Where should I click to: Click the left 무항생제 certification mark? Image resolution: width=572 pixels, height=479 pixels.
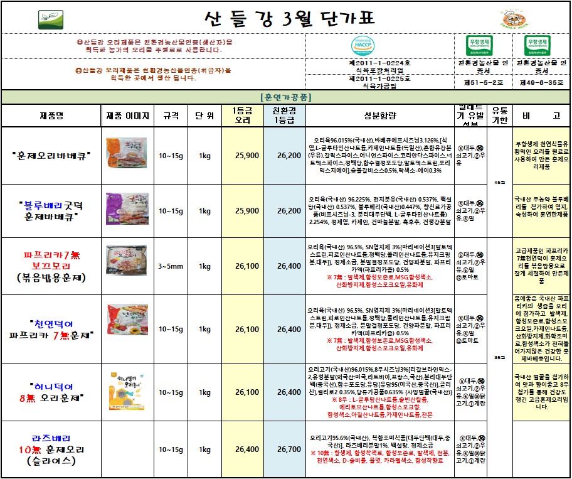(477, 45)
